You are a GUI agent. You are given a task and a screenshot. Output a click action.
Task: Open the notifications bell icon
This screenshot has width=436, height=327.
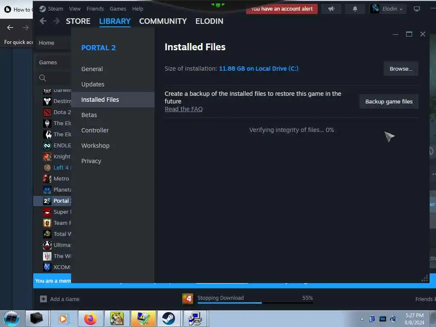(355, 9)
